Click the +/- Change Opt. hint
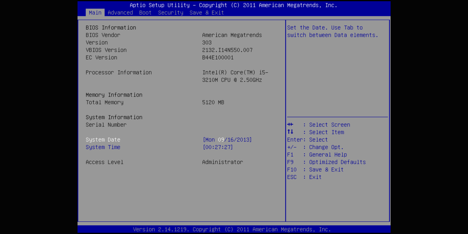The image size is (468, 234). (x=315, y=147)
